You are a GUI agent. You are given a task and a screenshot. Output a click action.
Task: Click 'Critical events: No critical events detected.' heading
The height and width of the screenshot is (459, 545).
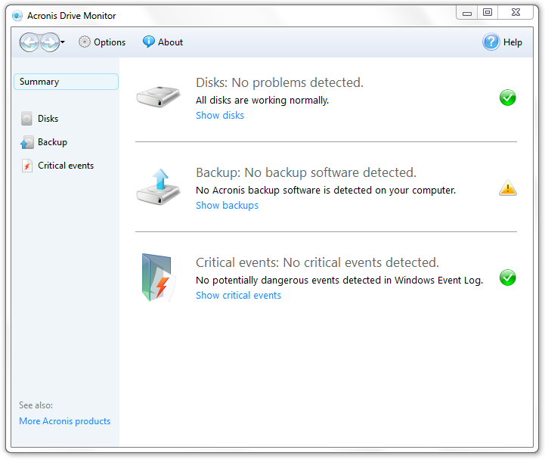pyautogui.click(x=317, y=262)
